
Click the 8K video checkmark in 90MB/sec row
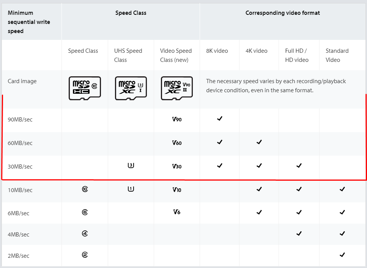[x=219, y=118]
